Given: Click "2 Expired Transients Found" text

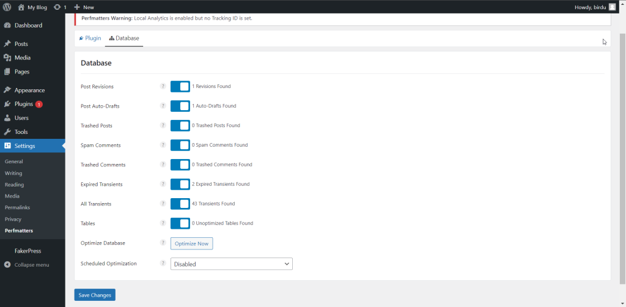Looking at the screenshot, I should pos(220,184).
